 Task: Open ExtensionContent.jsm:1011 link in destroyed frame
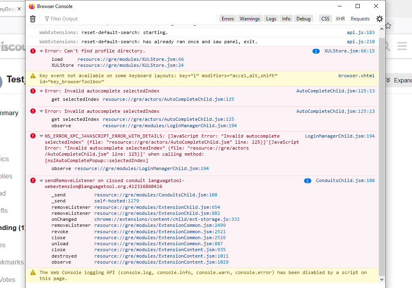tap(161, 256)
